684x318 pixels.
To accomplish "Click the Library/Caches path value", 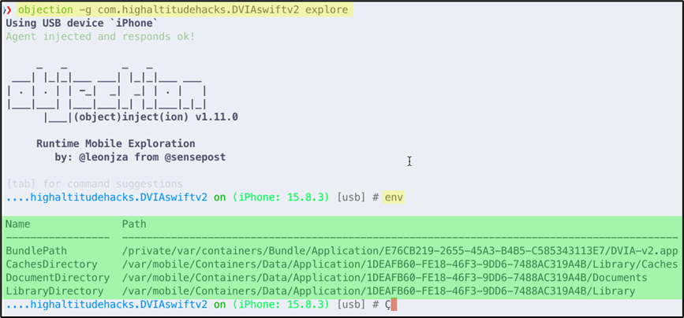I will pos(400,264).
